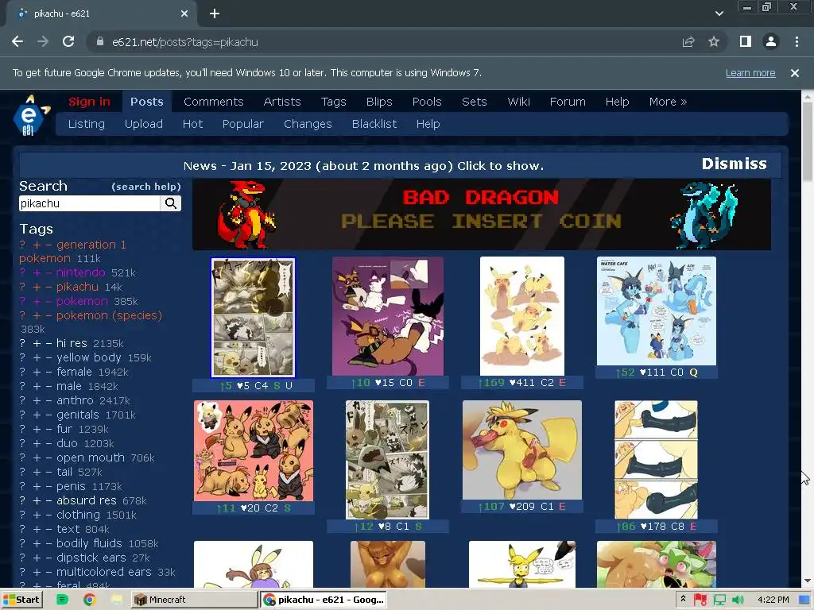Bookmark this page with the star icon
The width and height of the screenshot is (814, 610).
(x=714, y=42)
